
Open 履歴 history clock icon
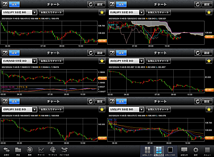pos(30,151)
